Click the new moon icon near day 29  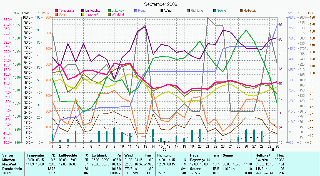273,149
